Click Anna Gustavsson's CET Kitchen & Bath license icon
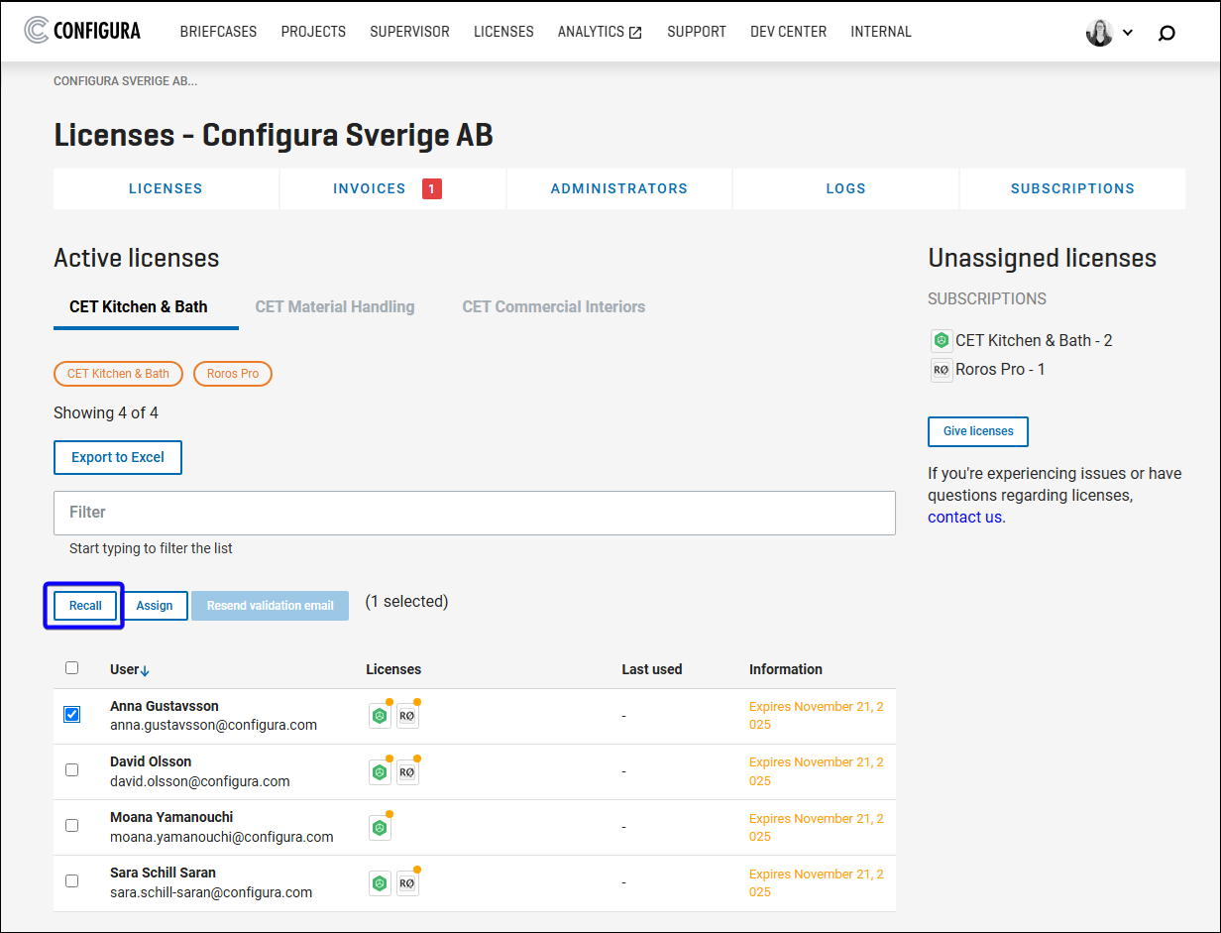Screen dimensions: 1221x933 tap(380, 715)
